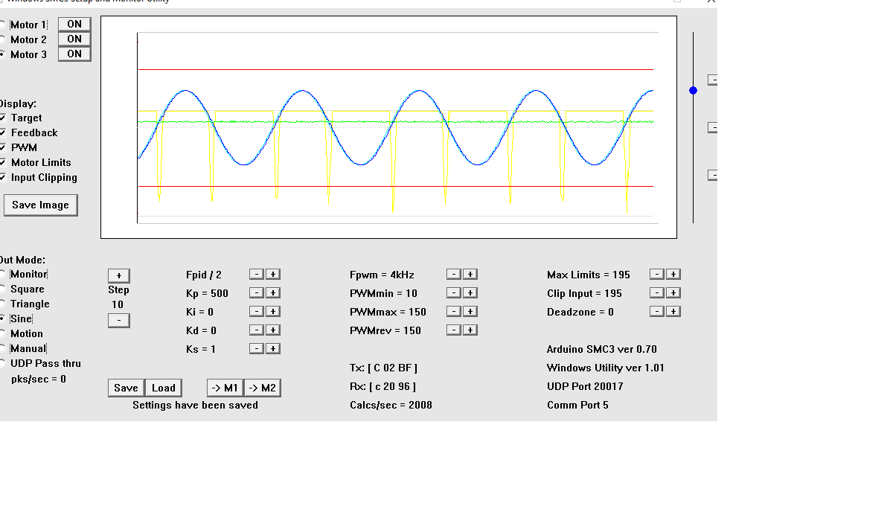Decrease PWMmax value
This screenshot has width=893, height=509.
(x=454, y=312)
